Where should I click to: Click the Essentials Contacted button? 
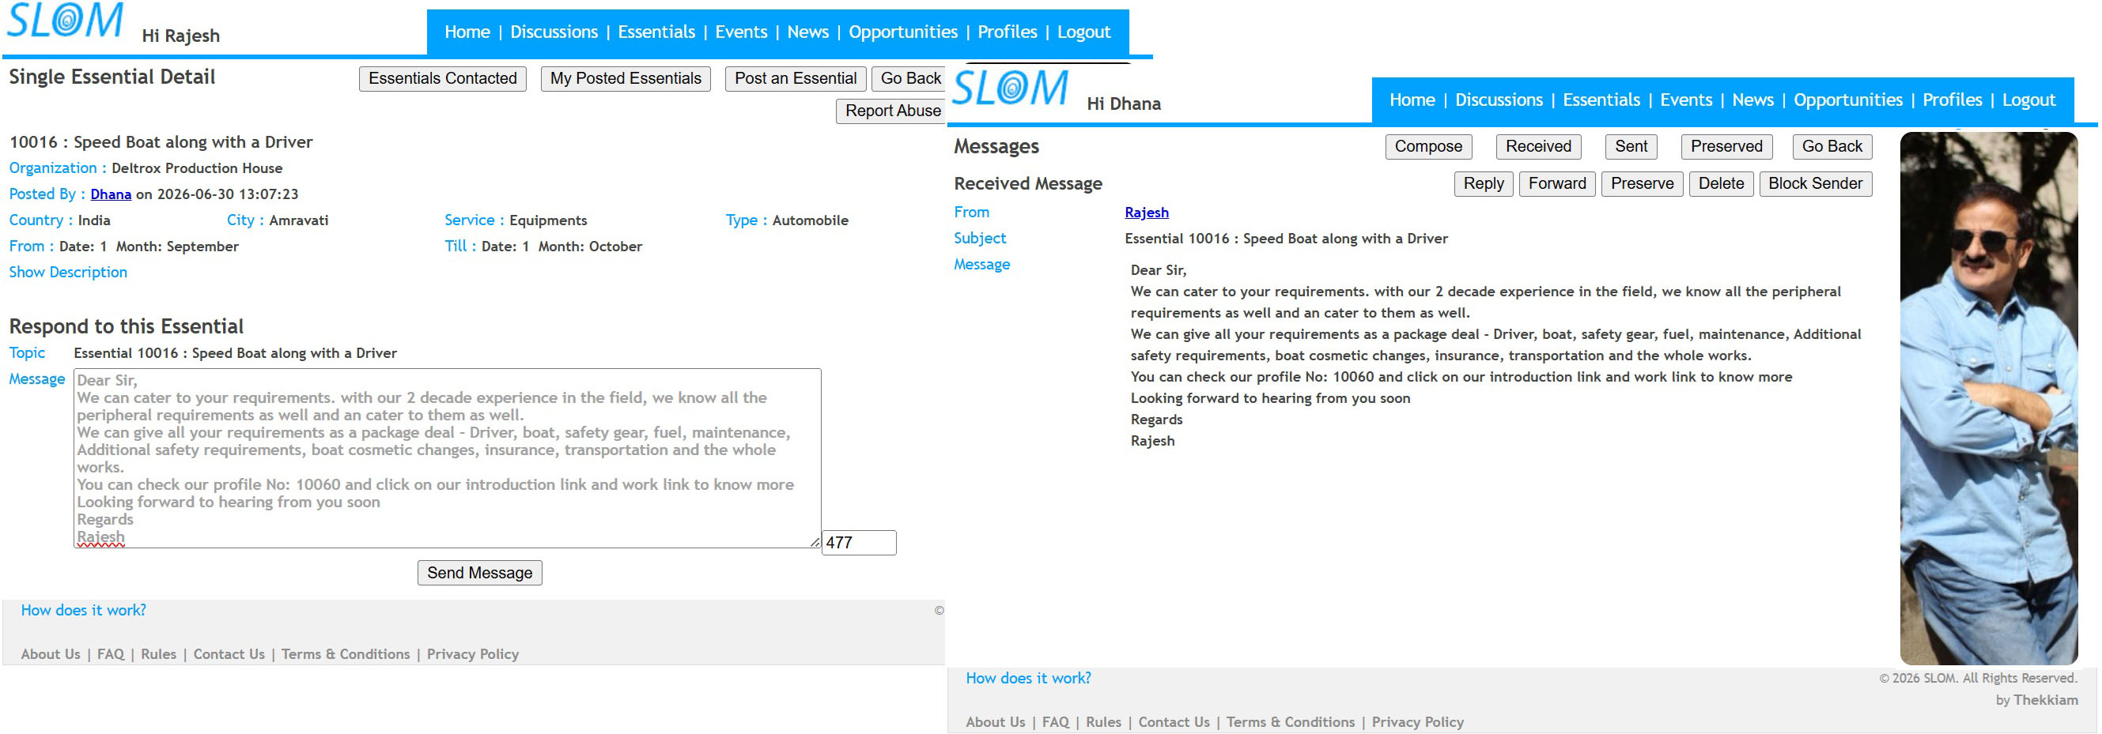tap(442, 78)
